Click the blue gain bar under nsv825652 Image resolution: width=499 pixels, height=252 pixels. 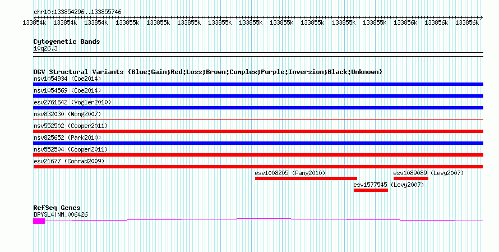(x=258, y=143)
